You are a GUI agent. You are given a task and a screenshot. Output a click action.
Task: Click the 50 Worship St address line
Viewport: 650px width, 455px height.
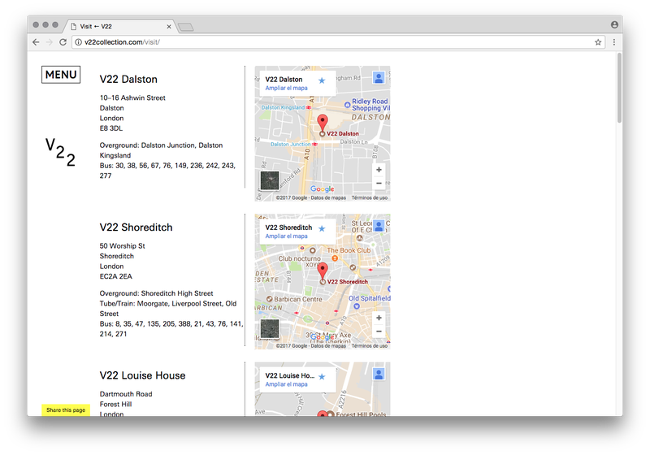click(122, 245)
